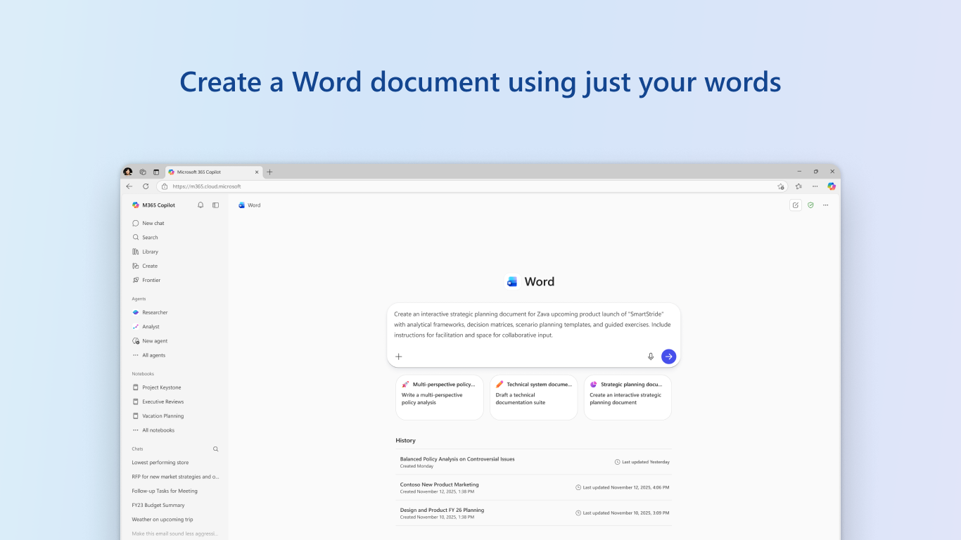961x540 pixels.
Task: Send the prompt with the arrow button
Action: (669, 356)
